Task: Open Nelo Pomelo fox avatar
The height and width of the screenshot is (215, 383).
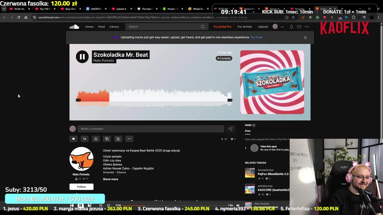Action: pos(81,159)
